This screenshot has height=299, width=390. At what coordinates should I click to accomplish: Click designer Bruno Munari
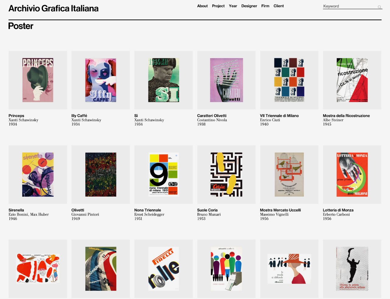[209, 215]
